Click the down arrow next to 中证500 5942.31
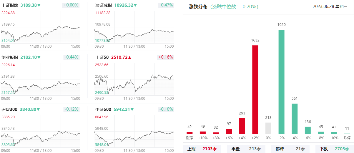 132,109
